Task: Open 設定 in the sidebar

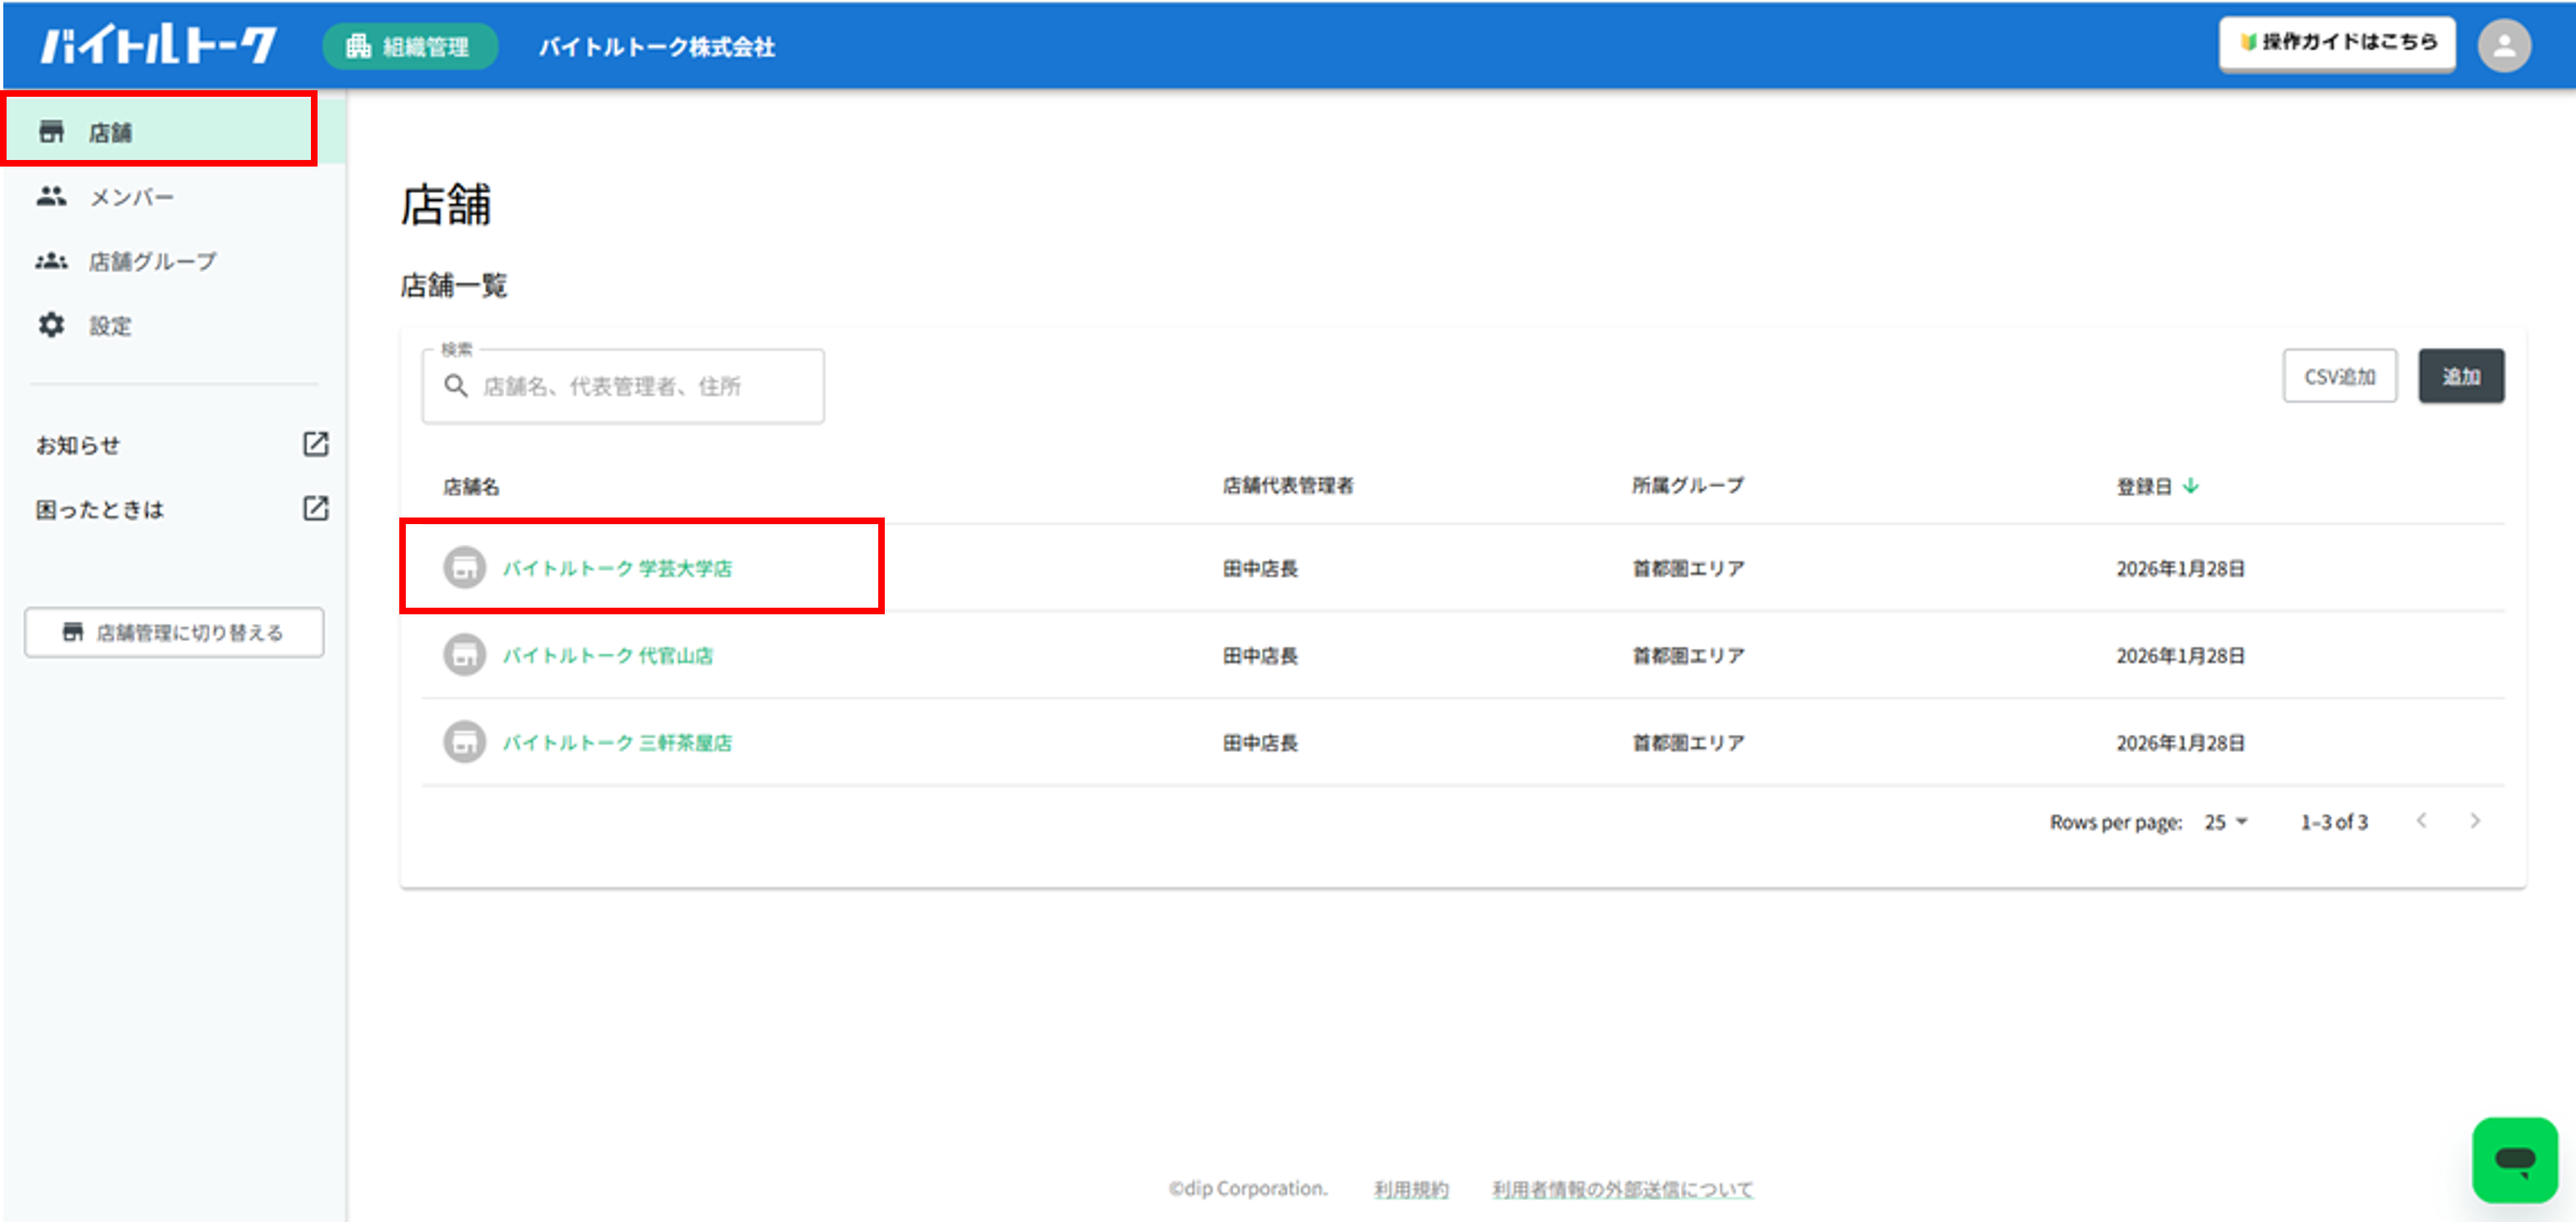Action: click(173, 326)
